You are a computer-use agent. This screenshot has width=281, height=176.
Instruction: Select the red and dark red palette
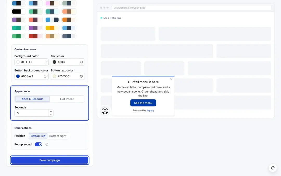point(35,36)
